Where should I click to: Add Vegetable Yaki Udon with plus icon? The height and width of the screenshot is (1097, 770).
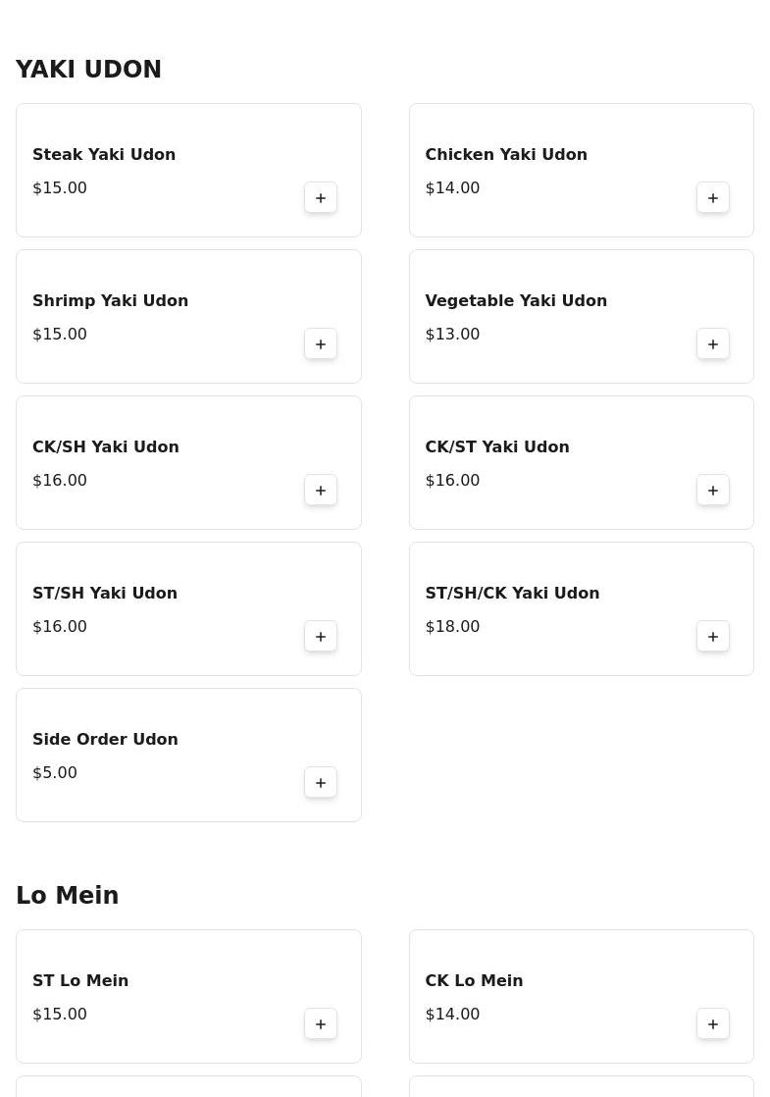click(x=713, y=344)
